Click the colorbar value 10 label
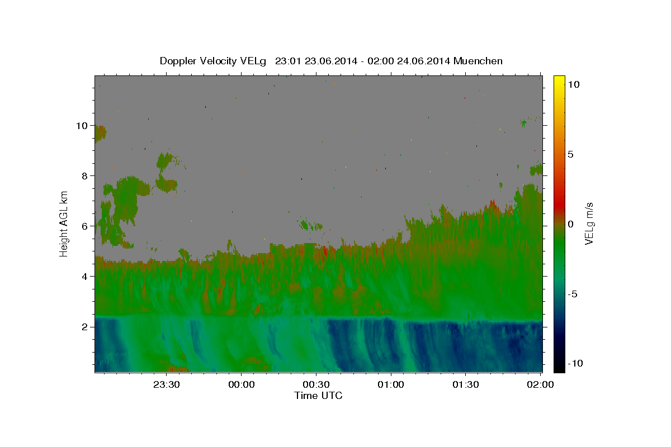 (573, 84)
